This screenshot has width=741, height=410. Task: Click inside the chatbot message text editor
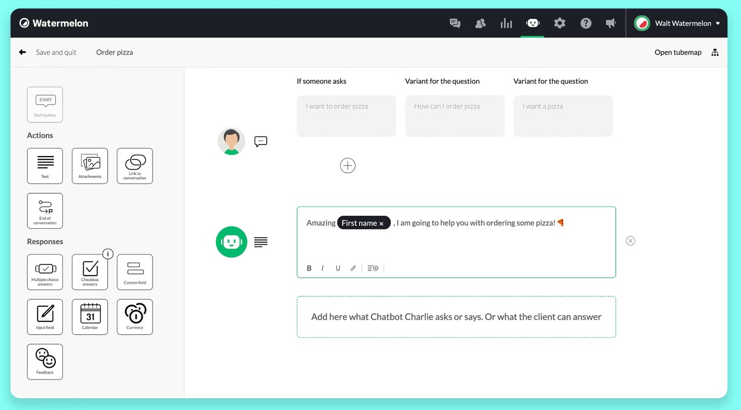(x=456, y=242)
